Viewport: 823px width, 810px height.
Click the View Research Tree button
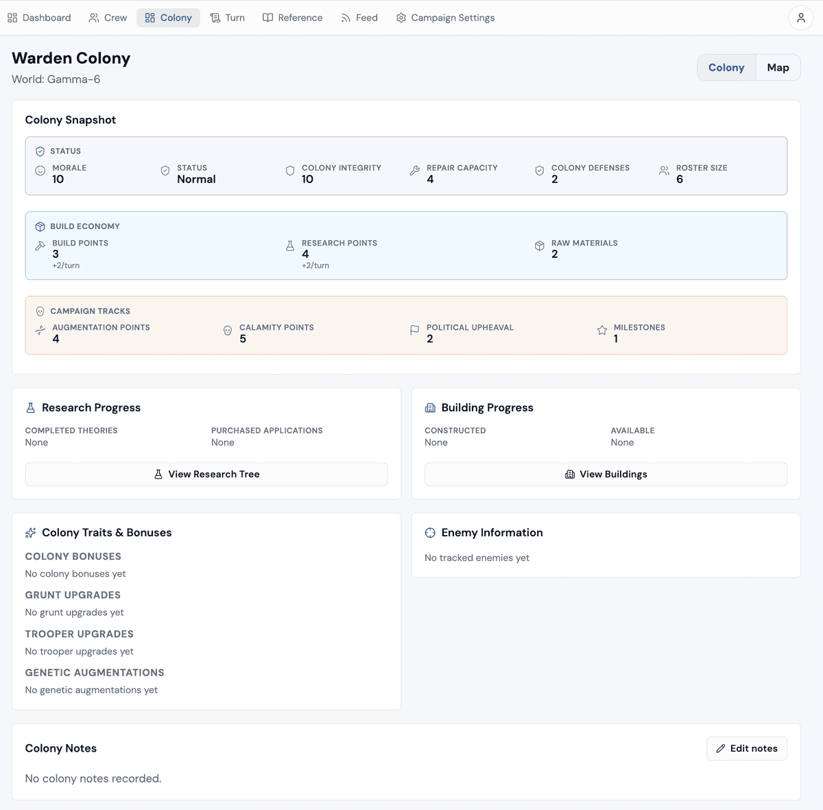coord(206,475)
